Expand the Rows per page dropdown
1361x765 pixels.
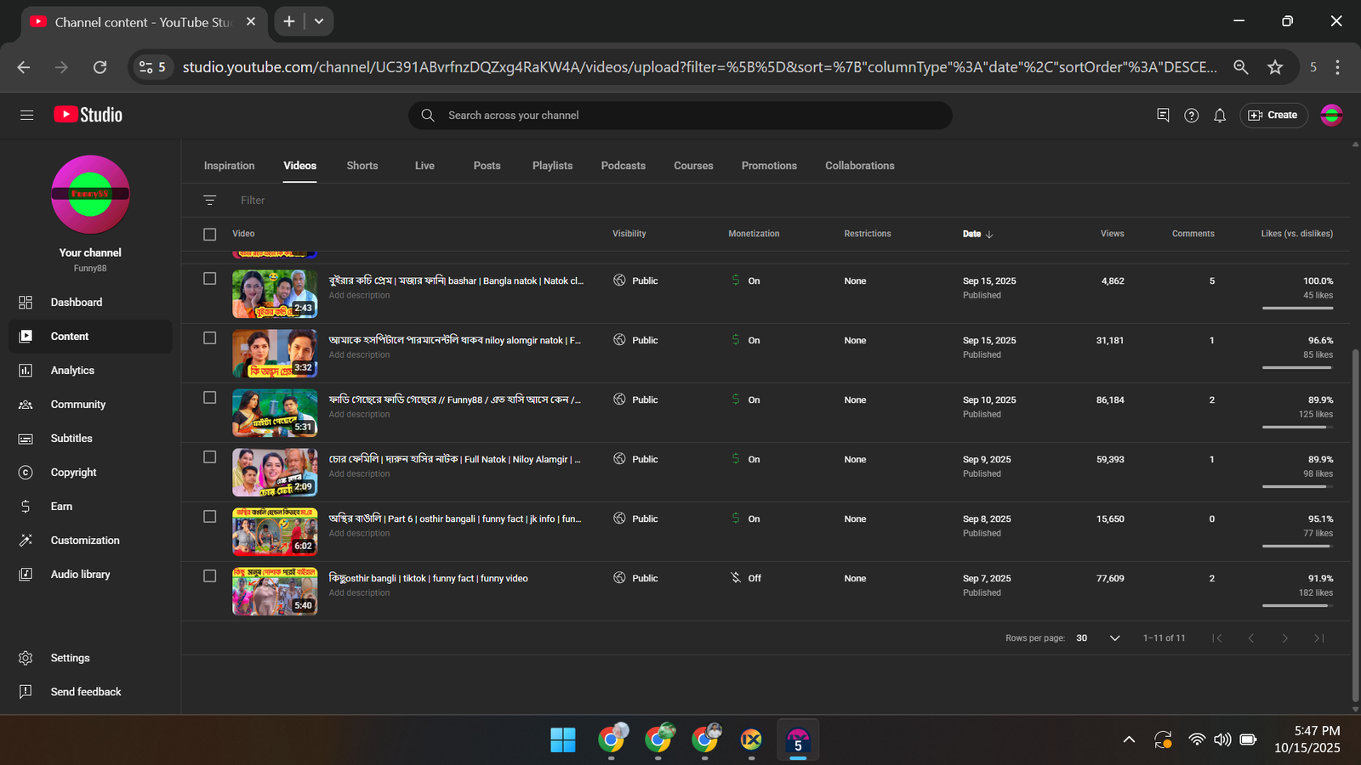click(x=1114, y=638)
